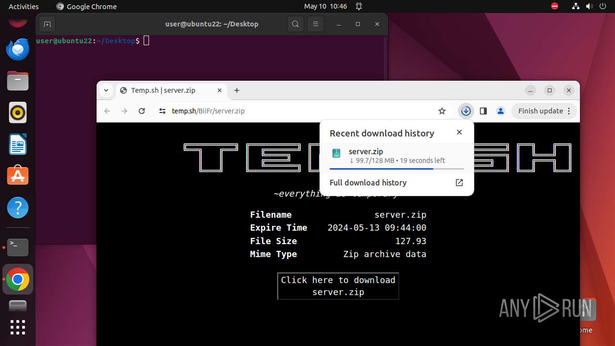615x346 pixels.
Task: Maximize the Terminal window
Action: click(x=358, y=24)
